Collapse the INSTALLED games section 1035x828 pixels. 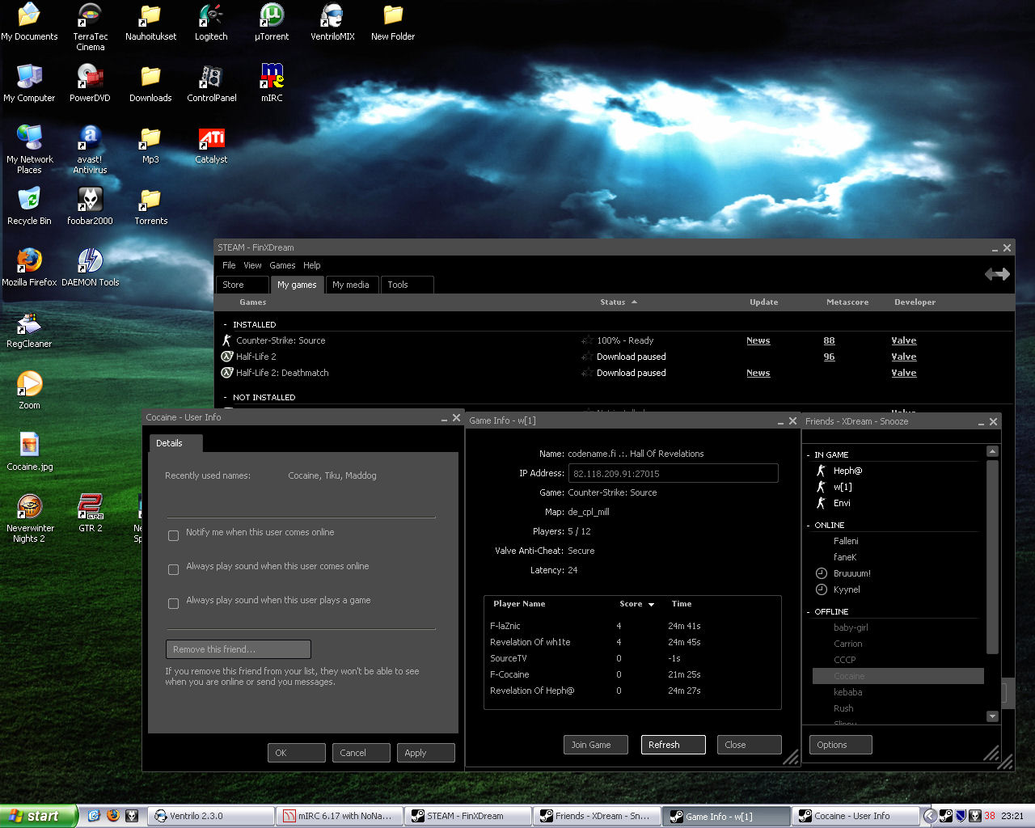pos(226,325)
